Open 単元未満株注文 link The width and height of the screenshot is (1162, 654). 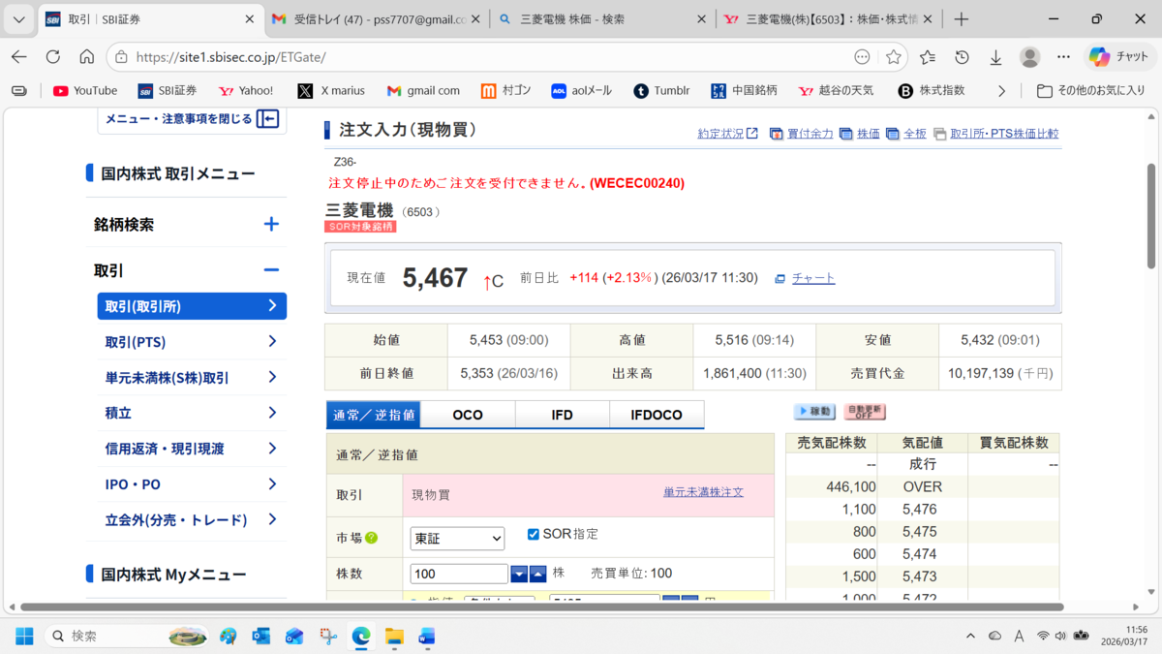[703, 492]
